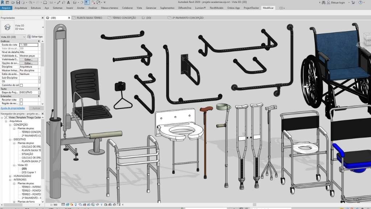Collapse the EXECUTIVO node in project browser
The width and height of the screenshot is (371, 209).
[x=10, y=139]
